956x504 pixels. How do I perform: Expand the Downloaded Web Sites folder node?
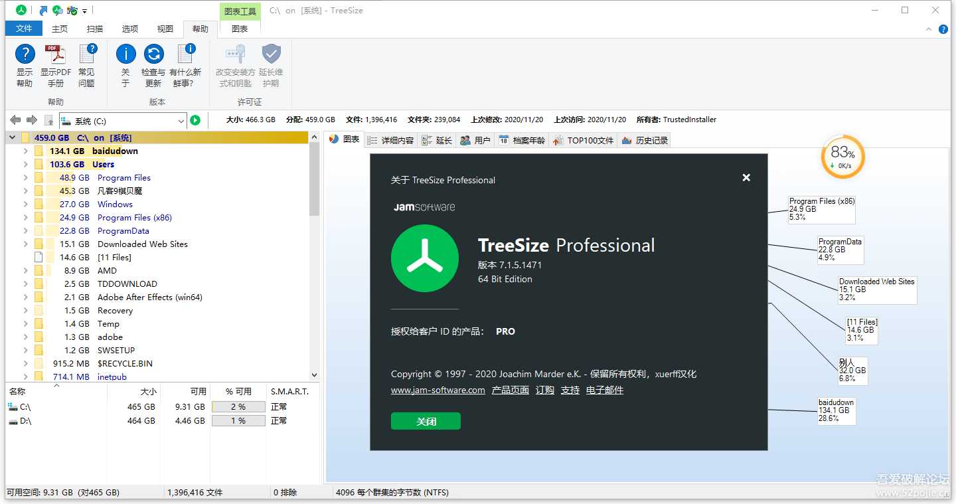point(25,244)
